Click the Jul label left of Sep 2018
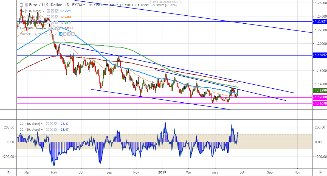The height and width of the screenshot is (176, 327). (81, 172)
